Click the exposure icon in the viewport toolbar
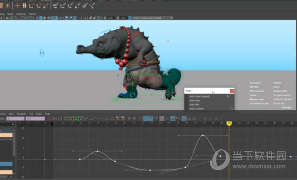This screenshot has height=180, width=297. (105, 18)
